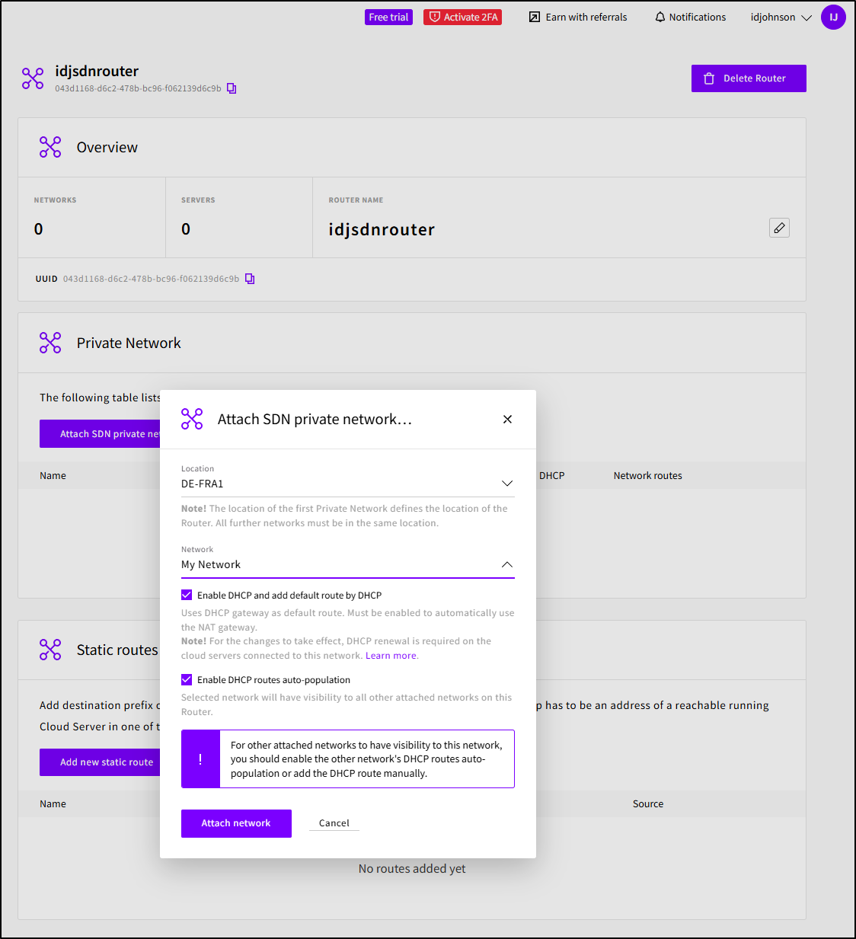
Task: Click the edit pencil icon for router name
Action: 779,228
